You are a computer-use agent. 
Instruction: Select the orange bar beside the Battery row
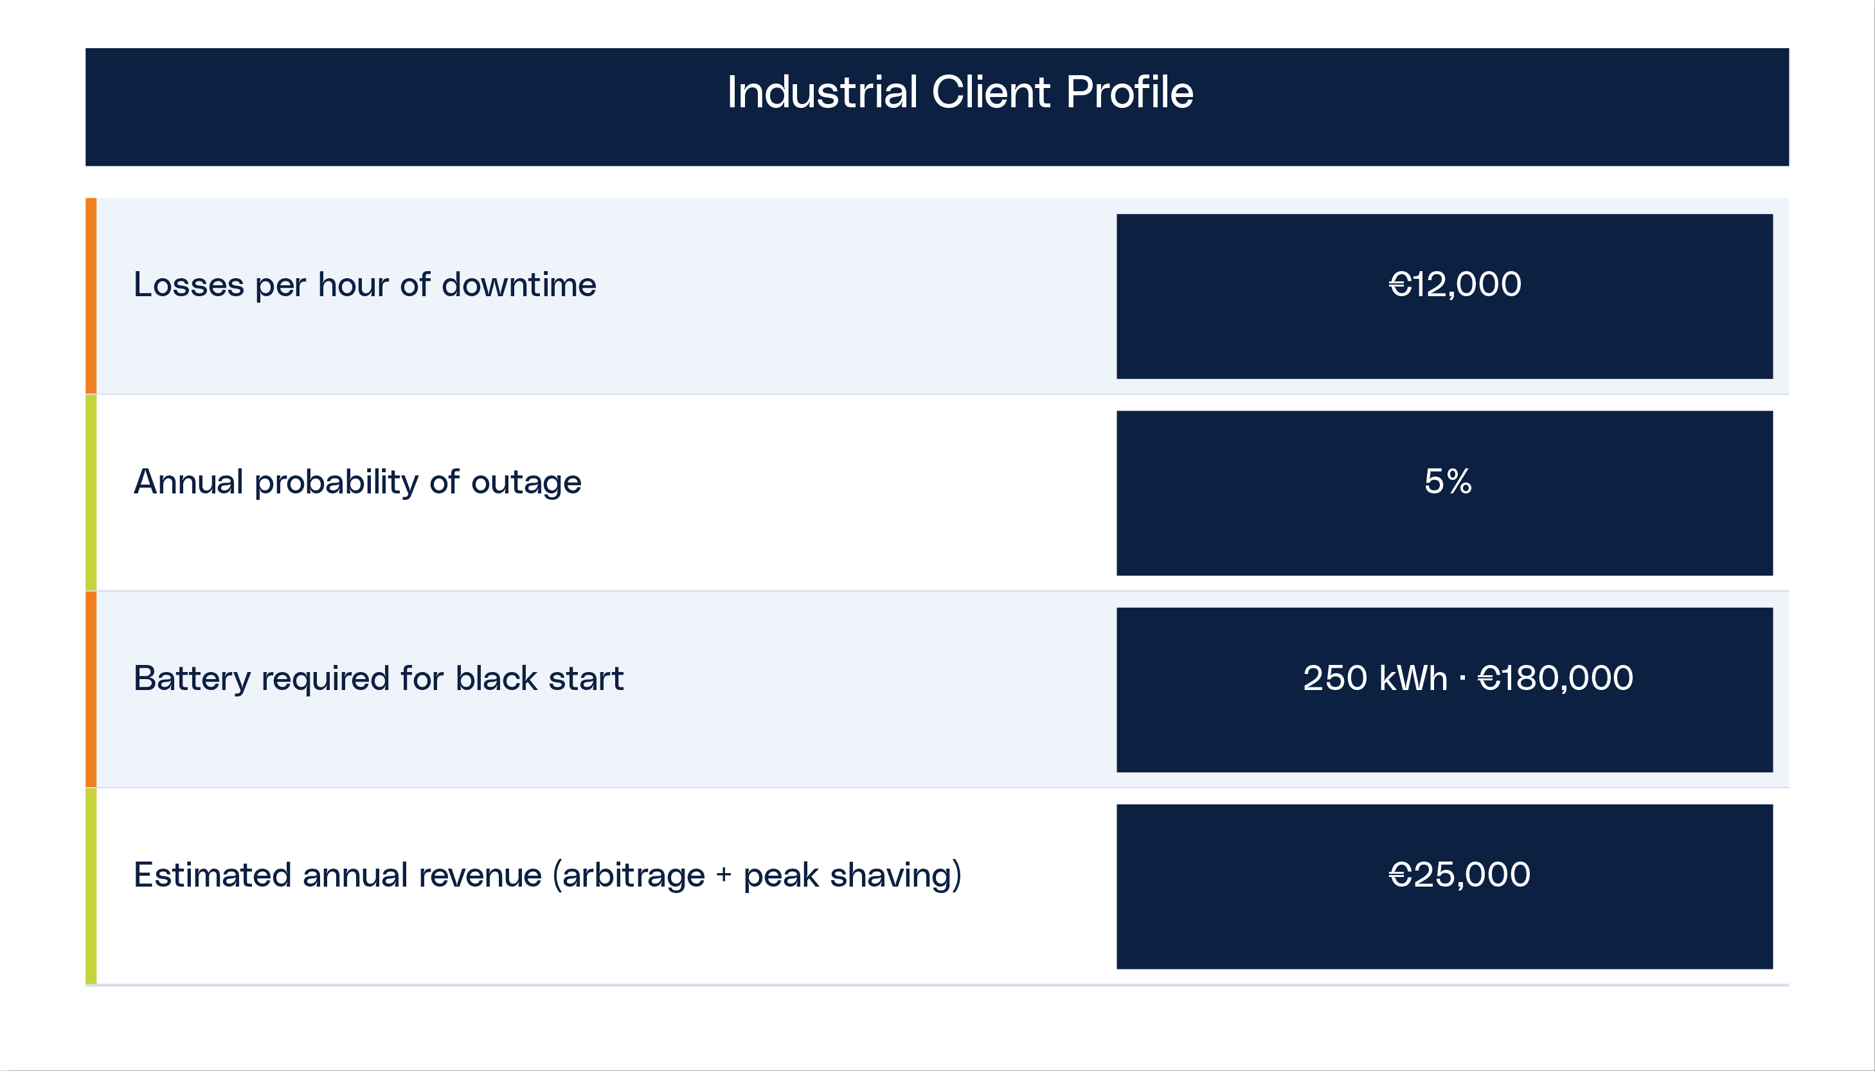tap(91, 689)
